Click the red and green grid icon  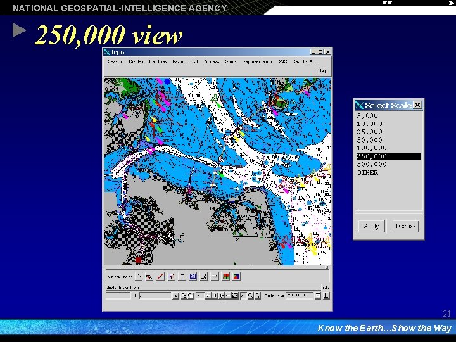225,276
